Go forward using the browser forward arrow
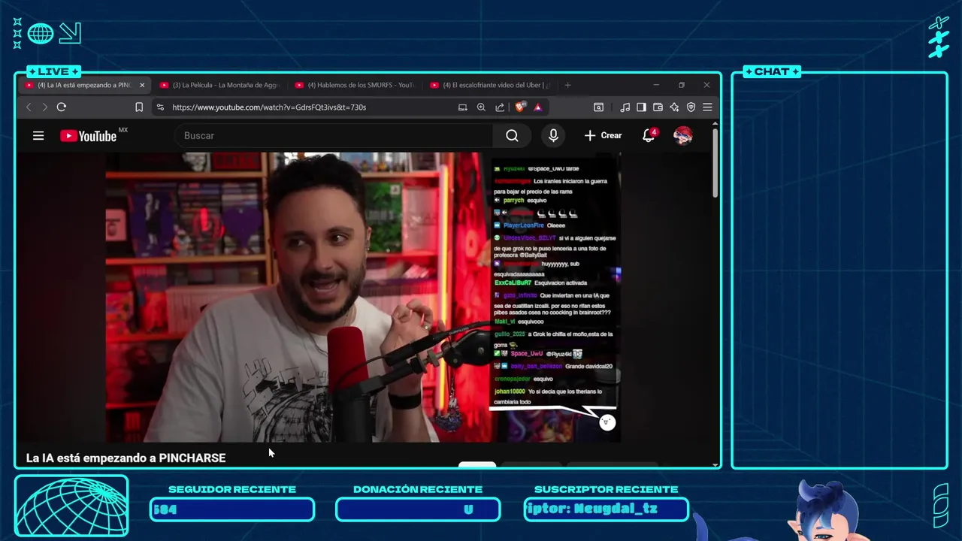Image resolution: width=962 pixels, height=541 pixels. (44, 107)
